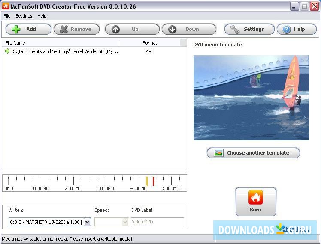Click the yellow marker on the capacity ruler
Screen dimensions: 321x244
click(147, 181)
